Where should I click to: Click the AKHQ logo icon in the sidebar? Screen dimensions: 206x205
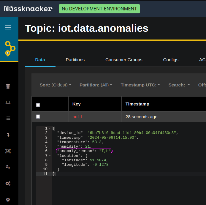click(10, 49)
